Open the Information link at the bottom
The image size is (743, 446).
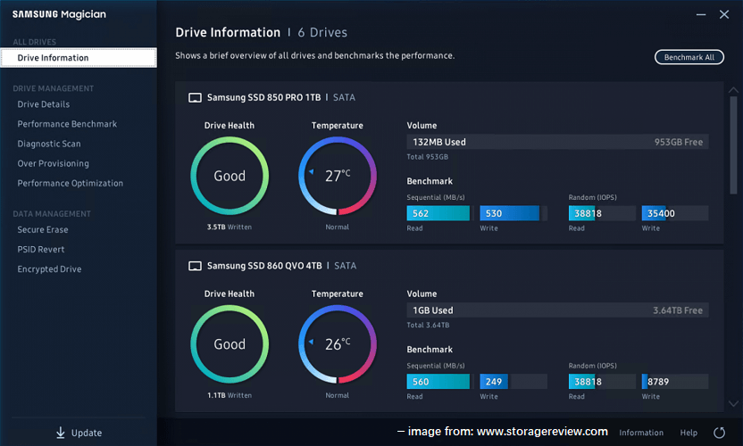coord(641,433)
